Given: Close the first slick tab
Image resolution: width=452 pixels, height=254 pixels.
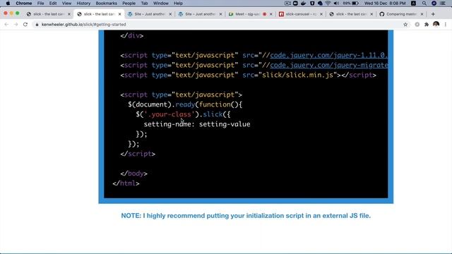Looking at the screenshot, I should click(69, 14).
